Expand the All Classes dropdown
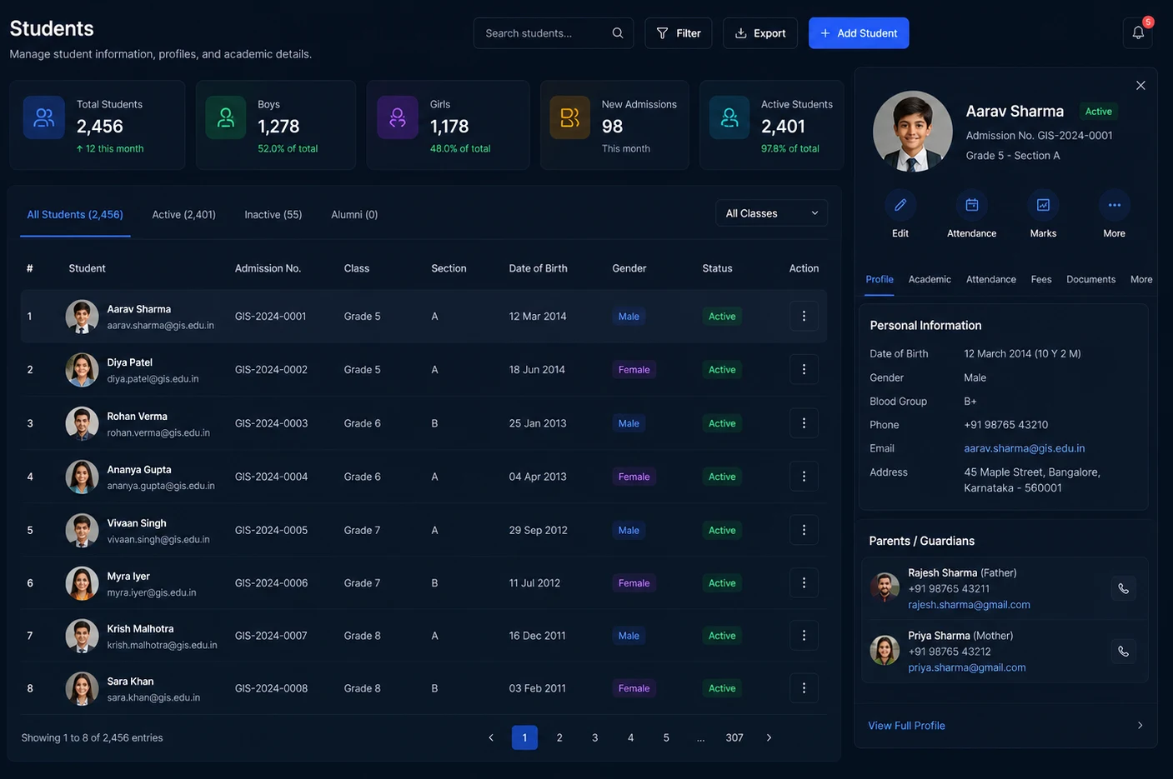Screen dimensions: 1173x779 click(x=771, y=213)
